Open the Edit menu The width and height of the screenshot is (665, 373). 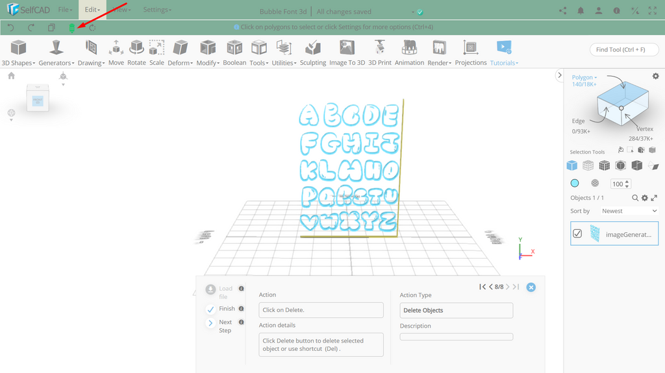(92, 9)
